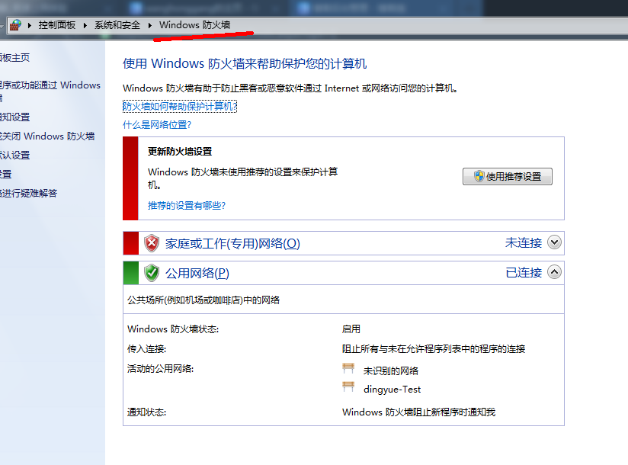Open sidebar link 默认设置

14,155
